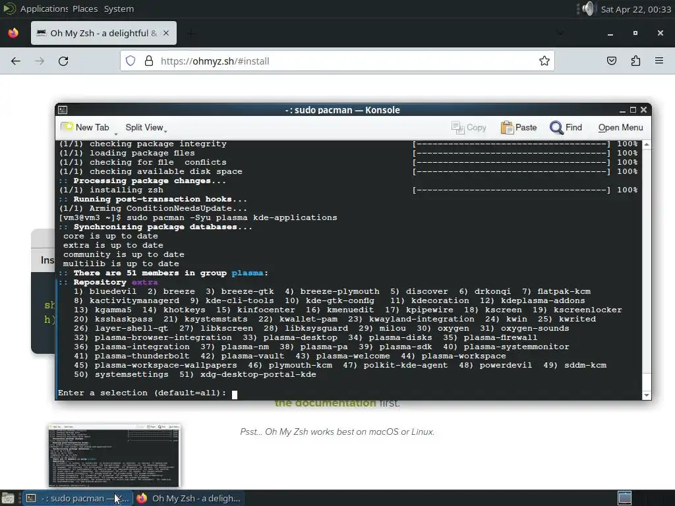Click the date and time clock
675x506 pixels.
(636, 9)
